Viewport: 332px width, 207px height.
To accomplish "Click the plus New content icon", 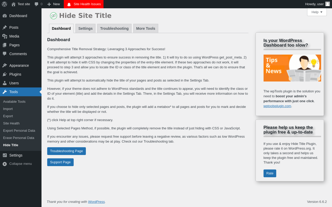I will point(49,4).
